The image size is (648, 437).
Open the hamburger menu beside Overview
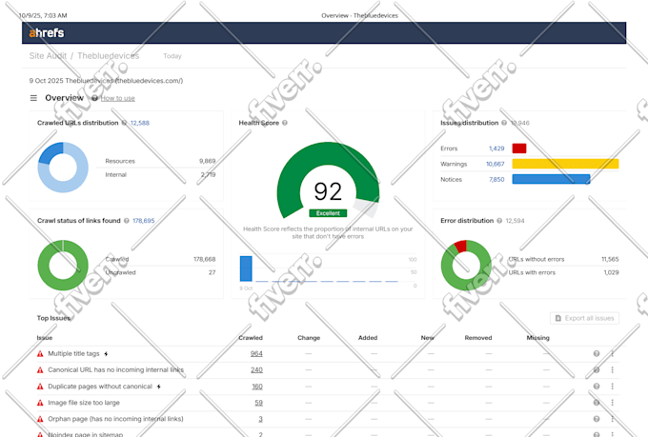33,98
